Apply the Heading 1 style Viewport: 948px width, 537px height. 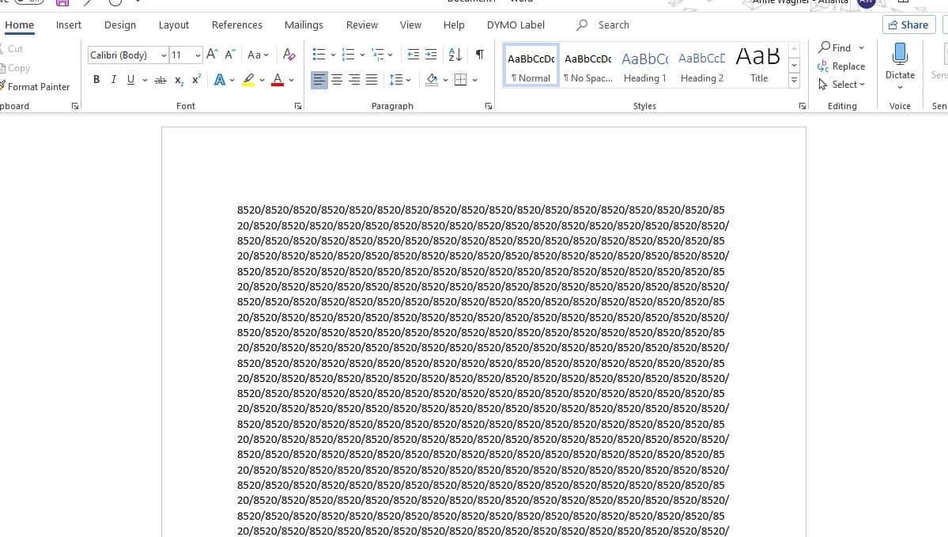644,66
